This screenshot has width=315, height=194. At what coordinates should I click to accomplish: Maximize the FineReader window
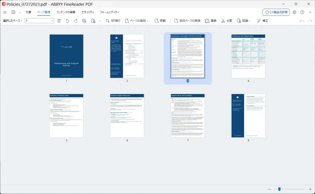pyautogui.click(x=296, y=4)
